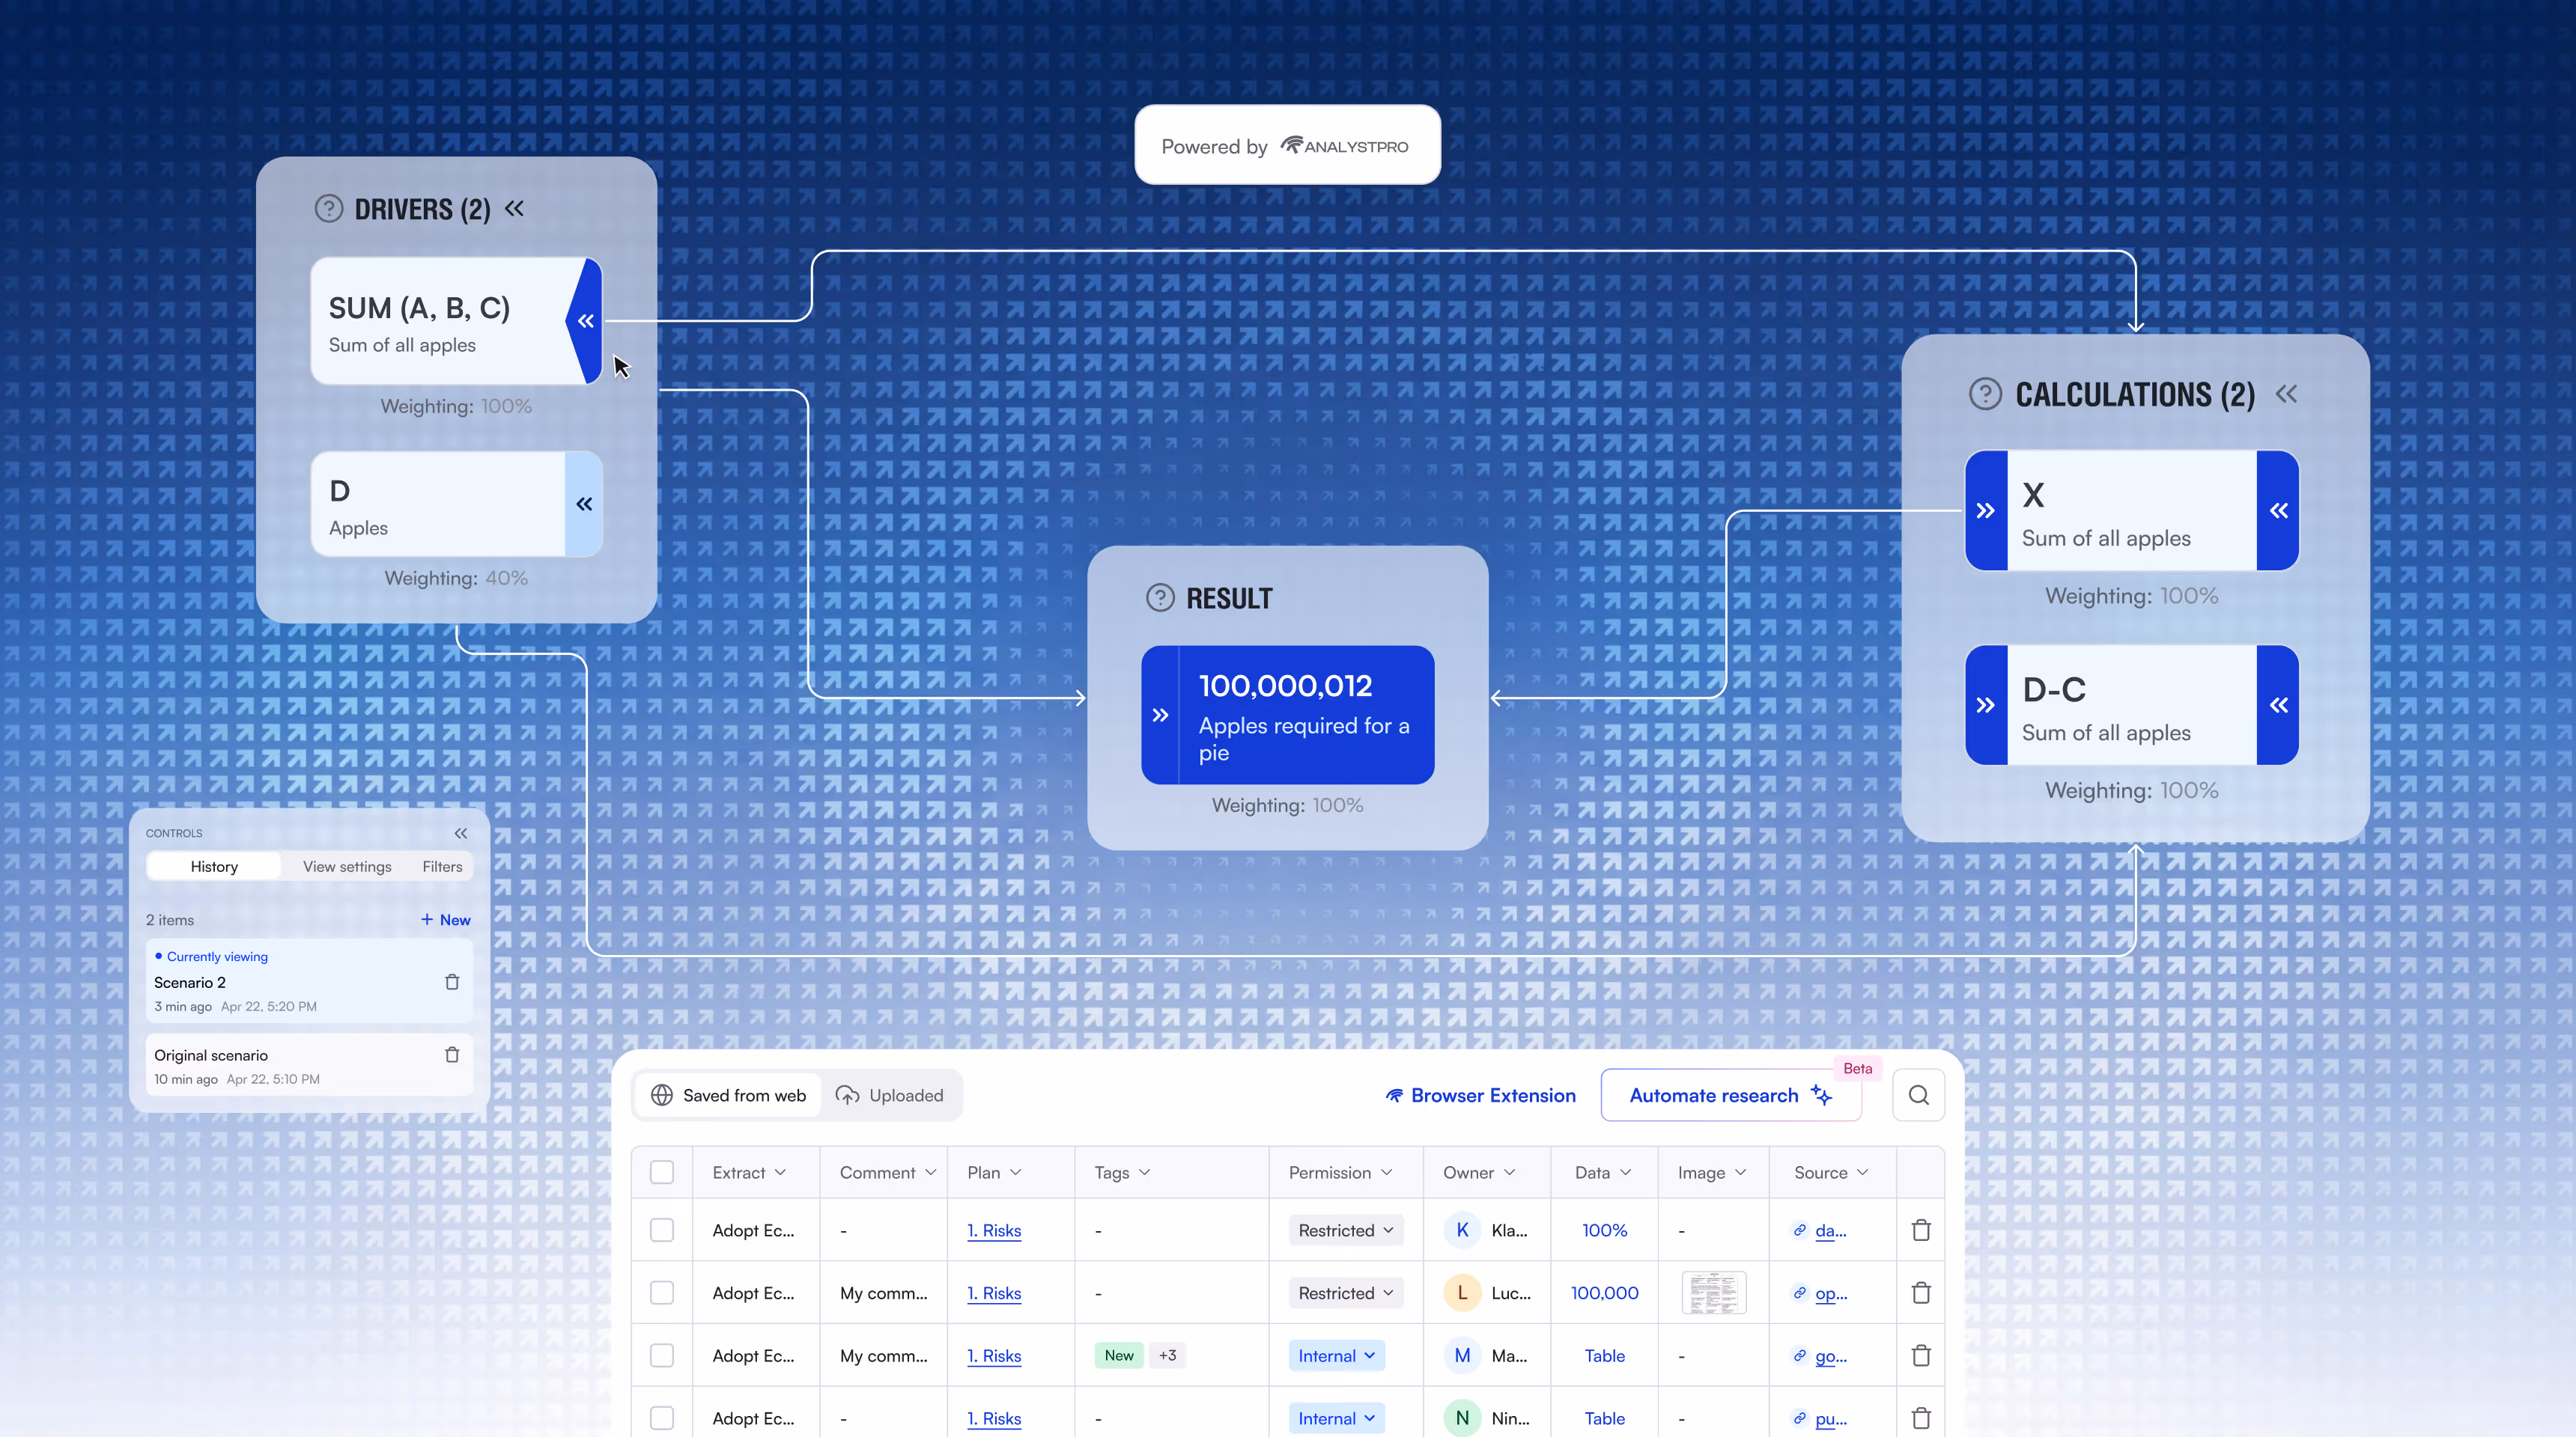
Task: Open the document image thumbnail in table
Action: pyautogui.click(x=1713, y=1293)
